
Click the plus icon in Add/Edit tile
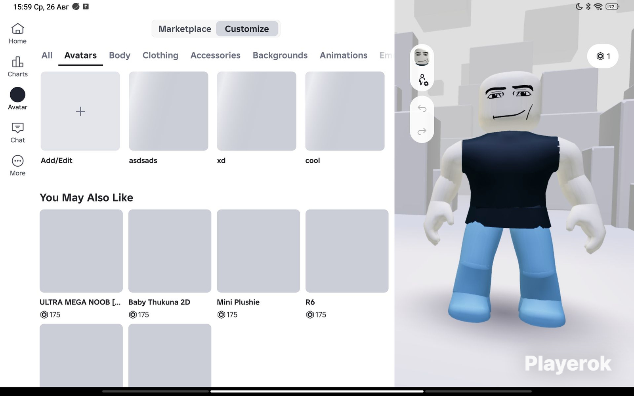[80, 111]
